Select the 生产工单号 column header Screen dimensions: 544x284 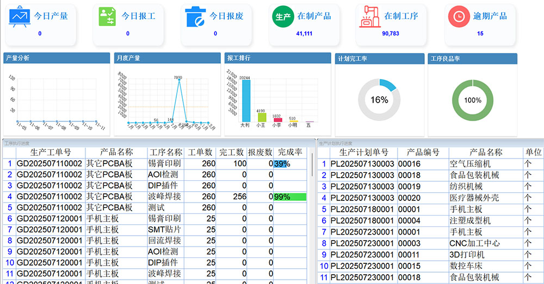pos(50,153)
